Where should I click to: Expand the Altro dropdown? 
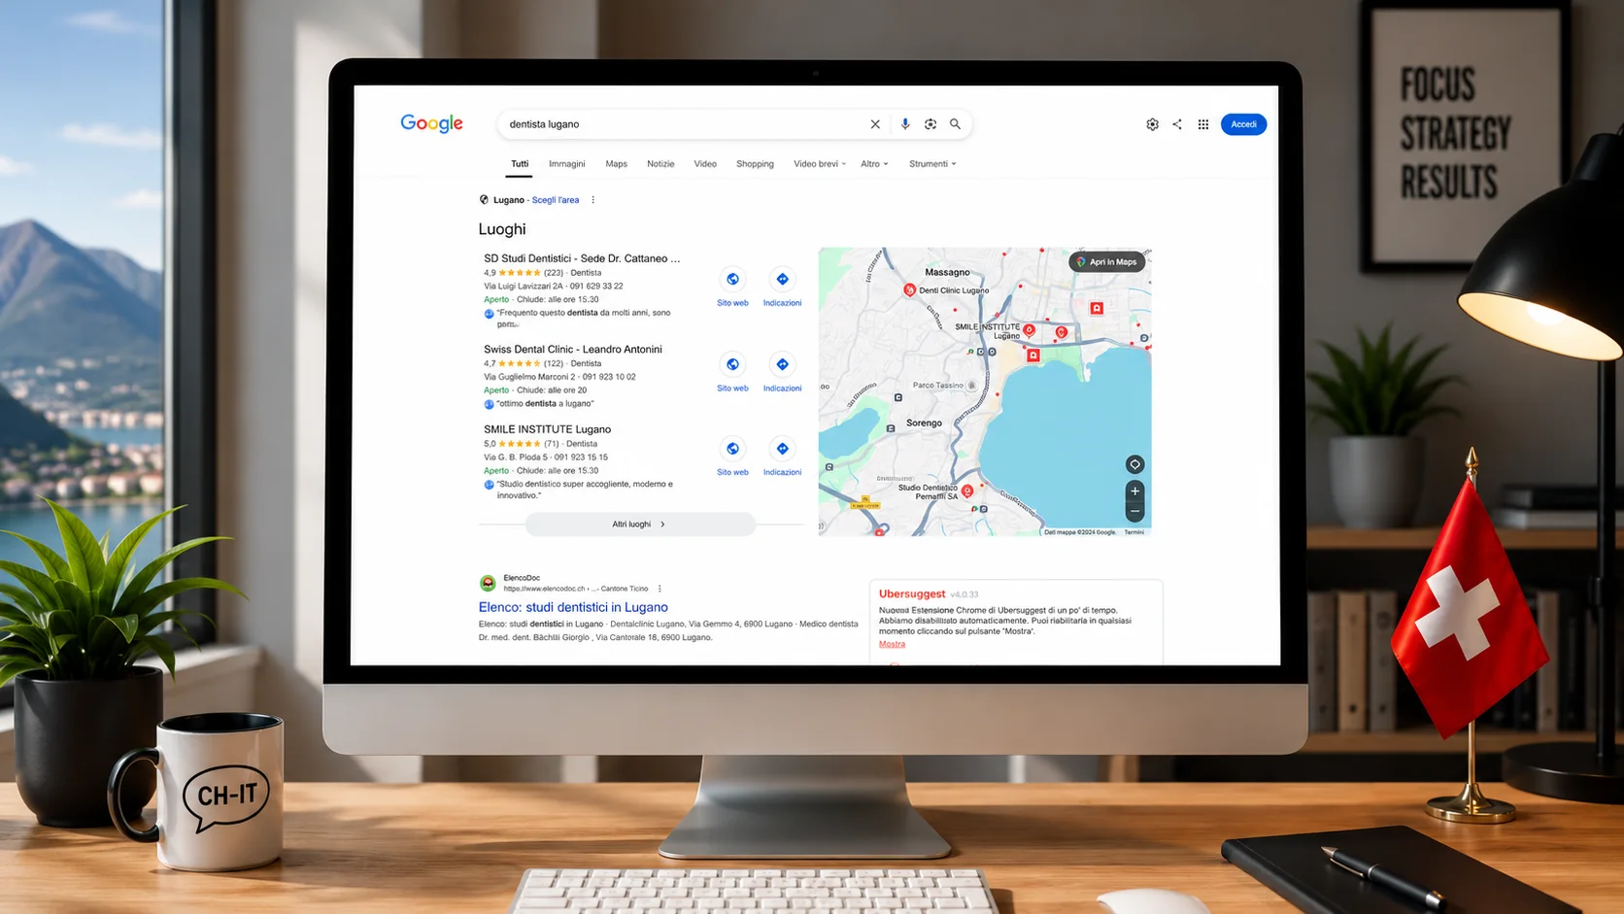click(874, 164)
